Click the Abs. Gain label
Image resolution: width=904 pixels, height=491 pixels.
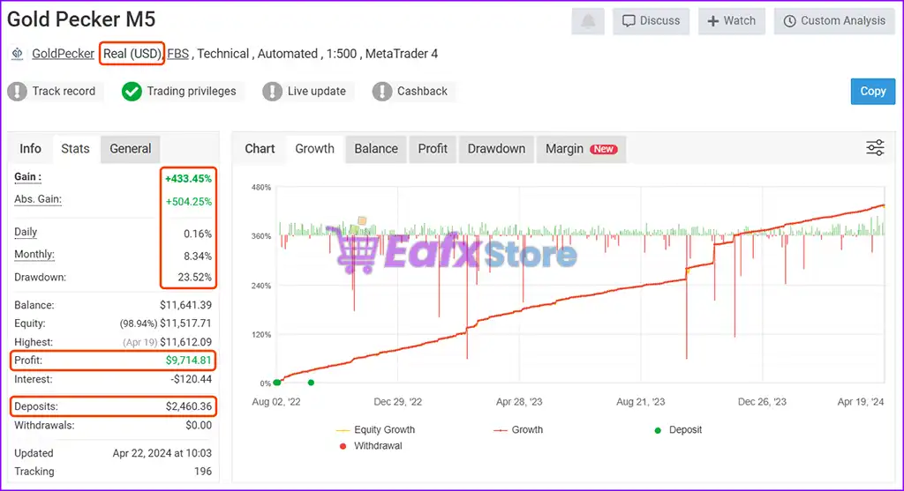tap(37, 199)
